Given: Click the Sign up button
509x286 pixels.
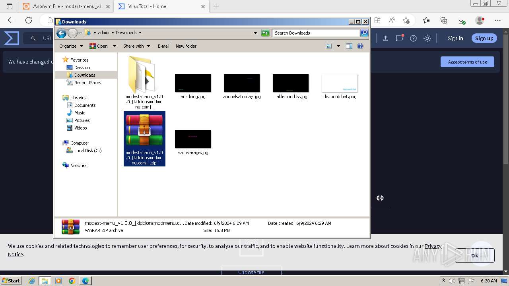Looking at the screenshot, I should point(484,39).
